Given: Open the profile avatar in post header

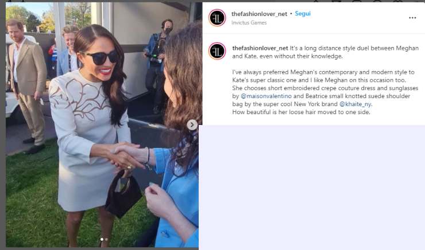Looking at the screenshot, I should (217, 18).
